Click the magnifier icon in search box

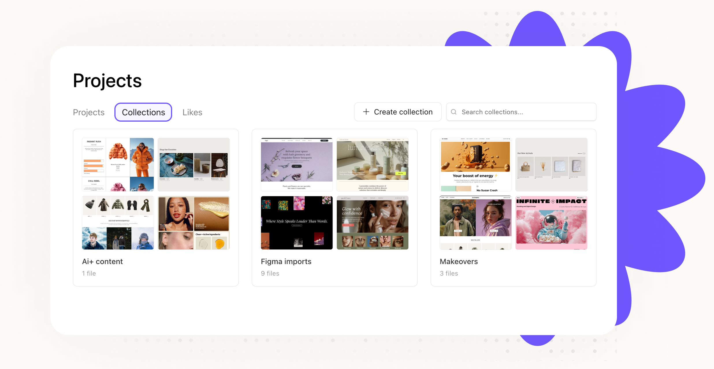pyautogui.click(x=454, y=112)
